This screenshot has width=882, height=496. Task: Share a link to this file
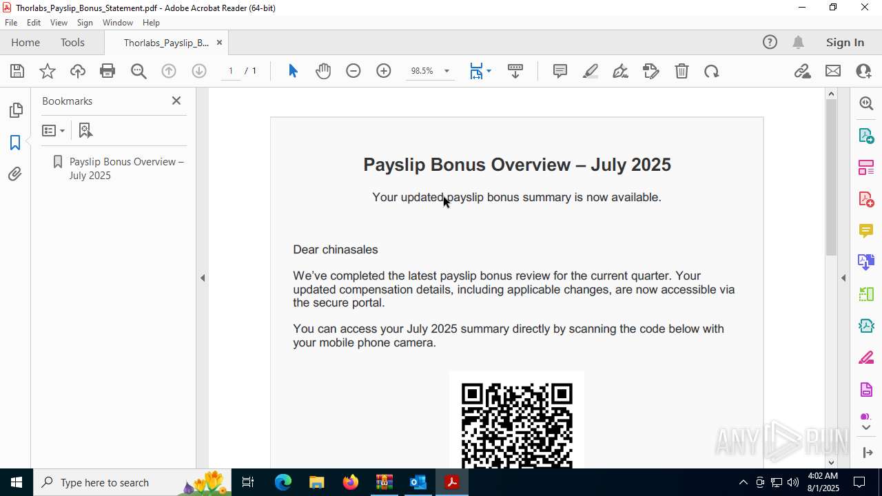[802, 71]
